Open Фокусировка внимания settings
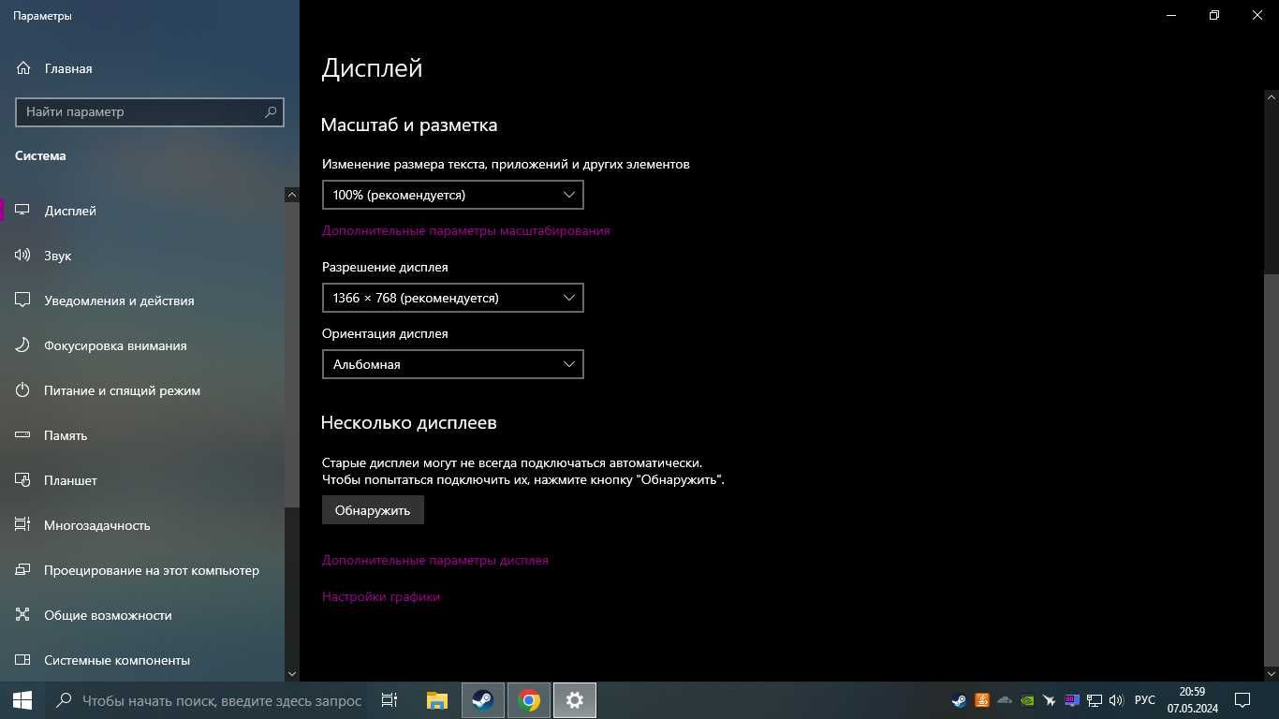Screen dimensions: 1279x719 pyautogui.click(x=115, y=345)
